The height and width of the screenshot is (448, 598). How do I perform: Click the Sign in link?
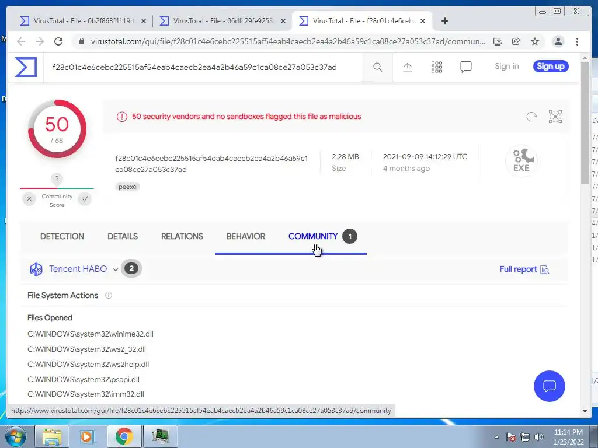506,66
